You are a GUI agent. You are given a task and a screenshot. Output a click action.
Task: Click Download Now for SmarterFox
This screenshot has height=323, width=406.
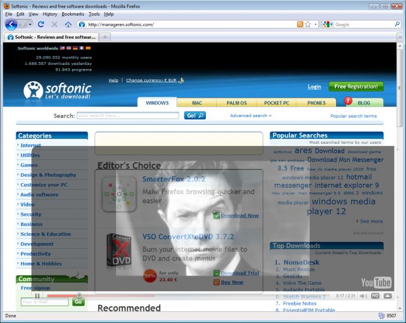point(240,215)
